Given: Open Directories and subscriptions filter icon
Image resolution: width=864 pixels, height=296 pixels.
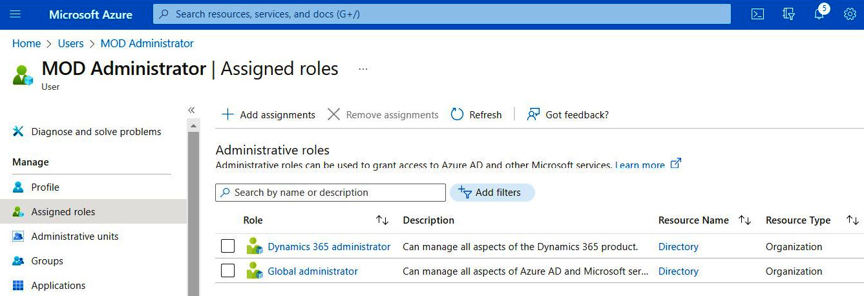Looking at the screenshot, I should [x=788, y=14].
